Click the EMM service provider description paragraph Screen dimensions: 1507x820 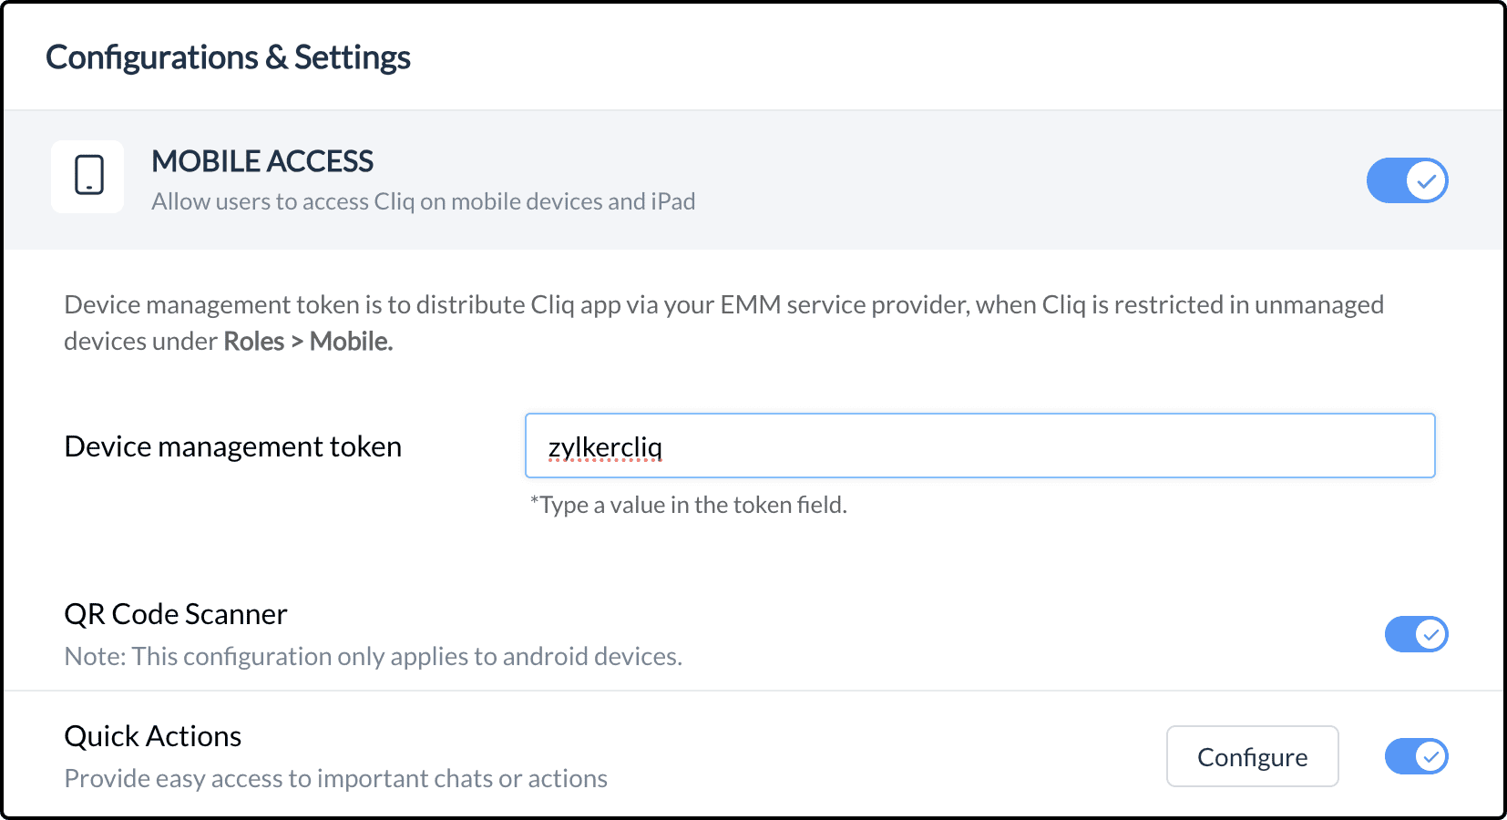pos(723,305)
